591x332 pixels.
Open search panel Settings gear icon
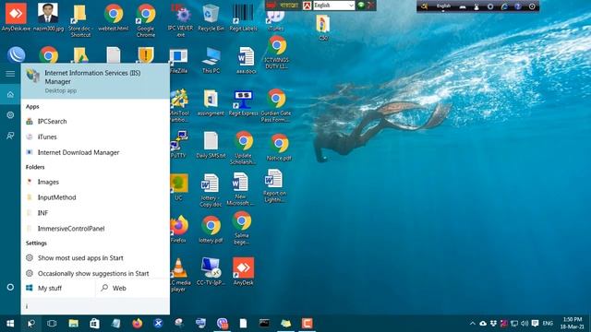point(10,114)
